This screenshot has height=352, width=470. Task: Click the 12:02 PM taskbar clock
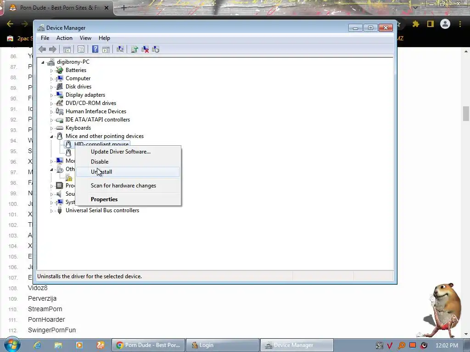447,346
